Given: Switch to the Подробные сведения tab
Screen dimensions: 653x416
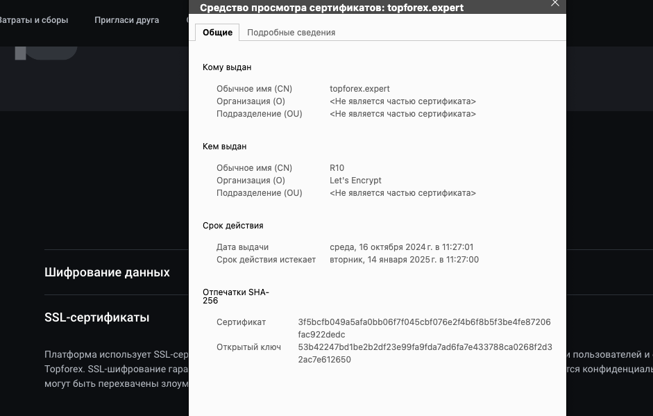Looking at the screenshot, I should pyautogui.click(x=291, y=33).
